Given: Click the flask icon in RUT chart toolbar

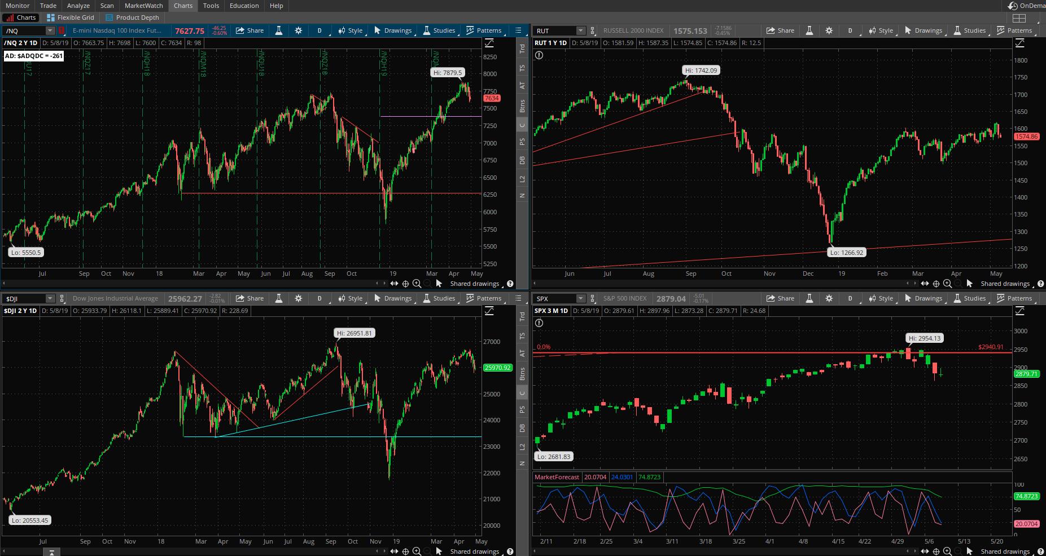Looking at the screenshot, I should (809, 30).
